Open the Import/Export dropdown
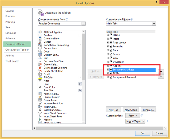This screenshot has height=139, width=170. [135, 121]
